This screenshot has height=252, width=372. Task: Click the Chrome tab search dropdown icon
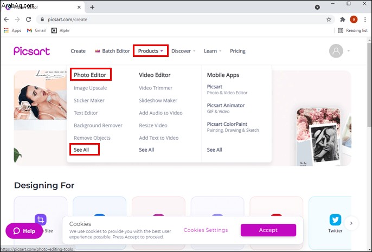coord(317,8)
